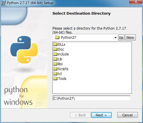Open the Python27 directory dropdown arrow
143x123 pixels.
tap(115, 38)
